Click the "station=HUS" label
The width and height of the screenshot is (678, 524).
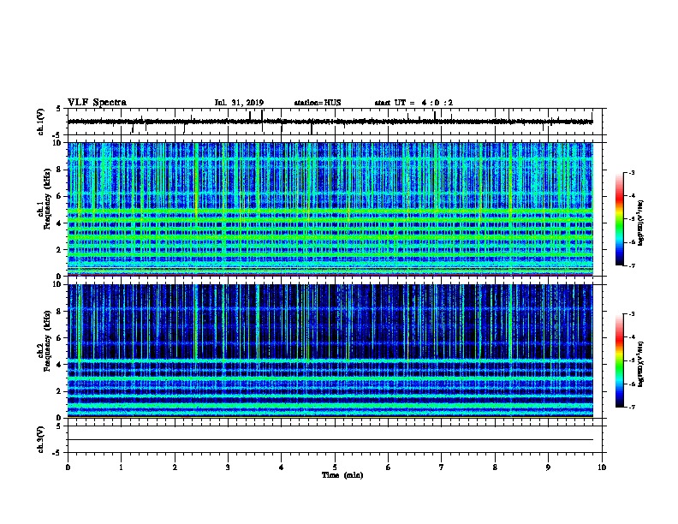(x=318, y=103)
